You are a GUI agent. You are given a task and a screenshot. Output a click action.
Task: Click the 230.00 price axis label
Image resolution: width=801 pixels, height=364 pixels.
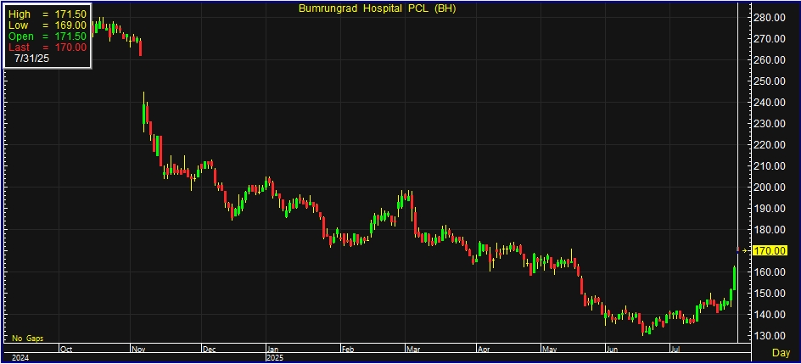click(x=770, y=124)
